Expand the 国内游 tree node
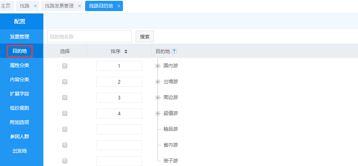The height and width of the screenshot is (166, 358). coord(158,66)
